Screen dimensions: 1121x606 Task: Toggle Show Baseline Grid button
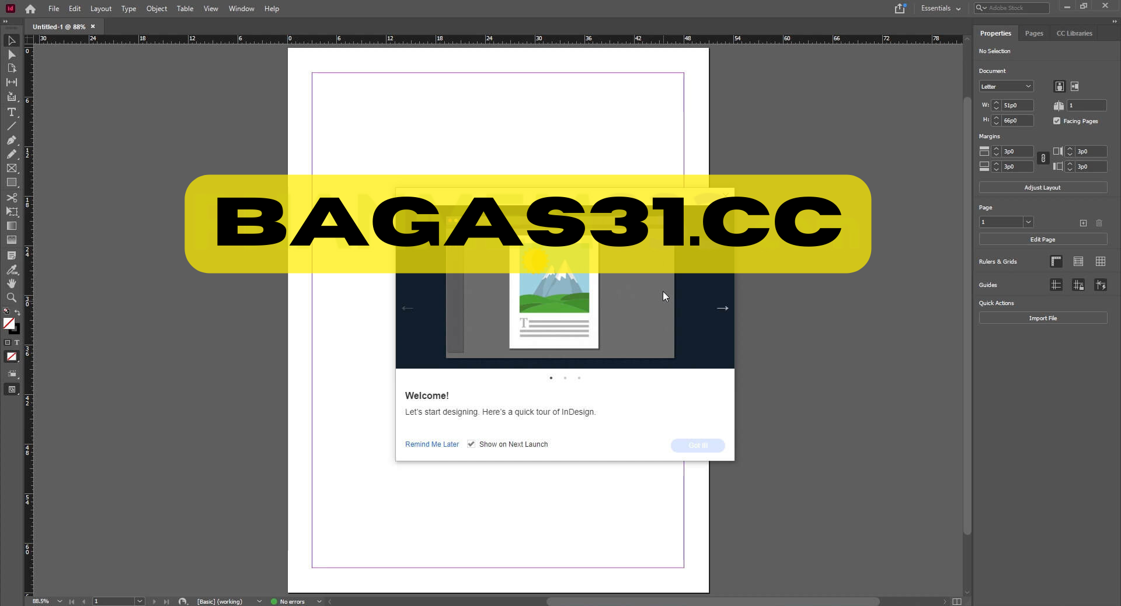tap(1078, 261)
